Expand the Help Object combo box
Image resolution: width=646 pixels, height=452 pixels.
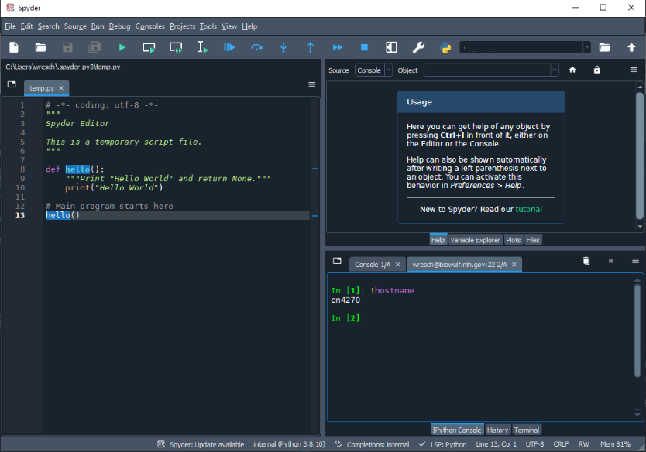(554, 70)
